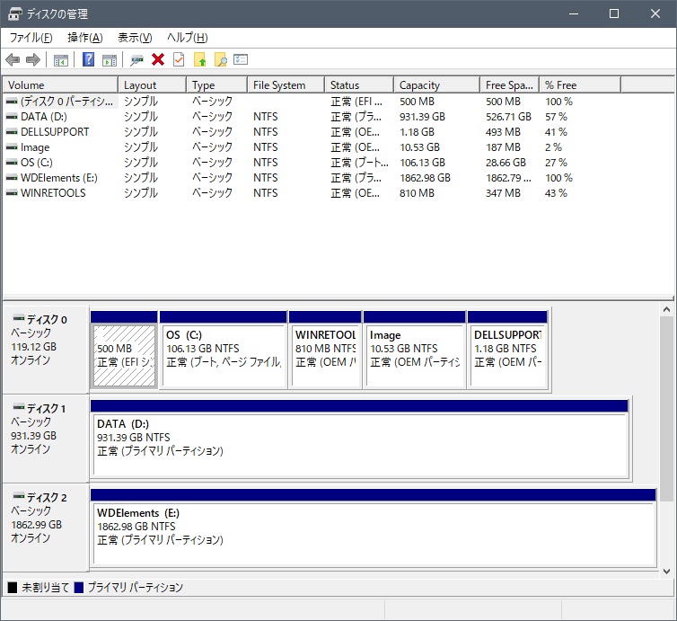The height and width of the screenshot is (621, 677).
Task: Click the 正常 (ブート... status cell
Action: (x=360, y=163)
